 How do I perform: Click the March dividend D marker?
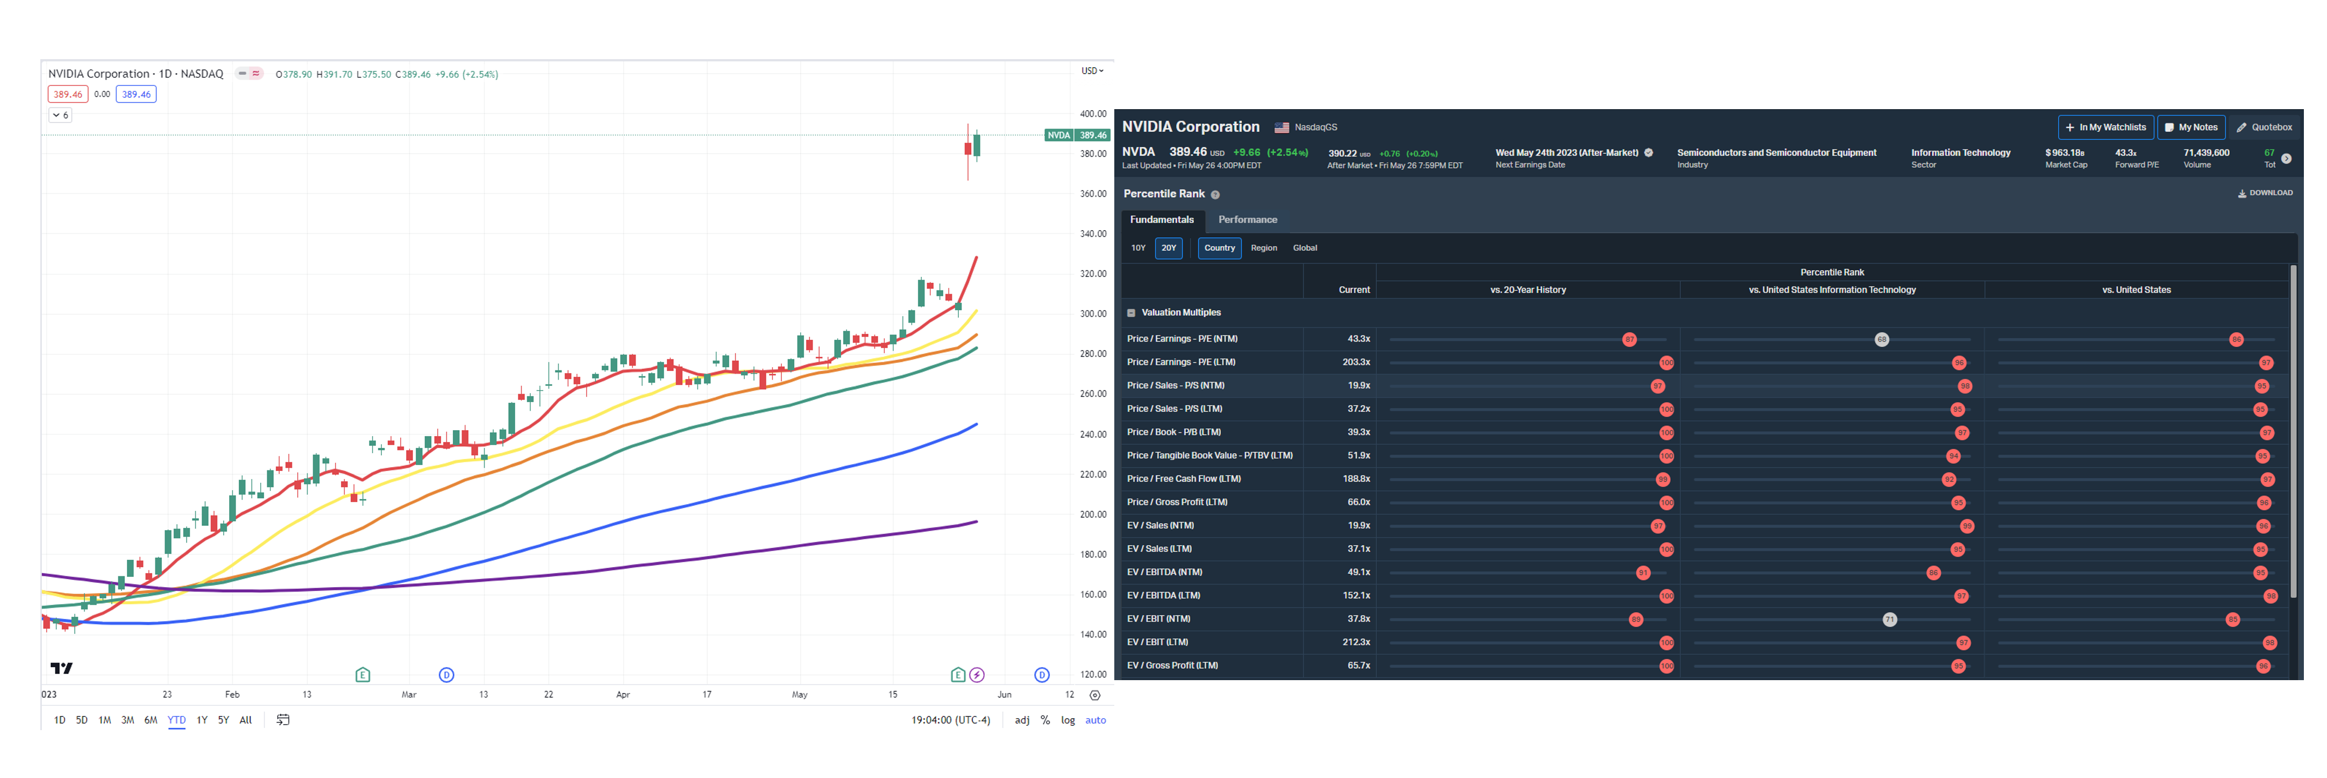coord(446,675)
